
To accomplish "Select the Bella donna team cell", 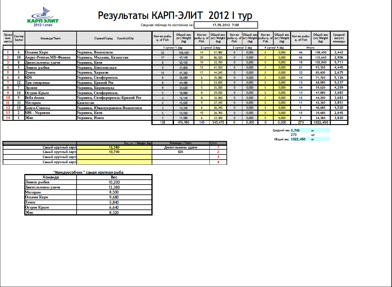I will tap(50, 98).
